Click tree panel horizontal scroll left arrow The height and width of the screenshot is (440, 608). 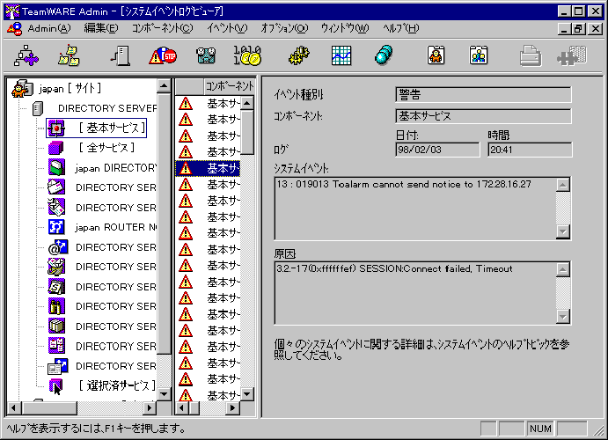pos(13,407)
